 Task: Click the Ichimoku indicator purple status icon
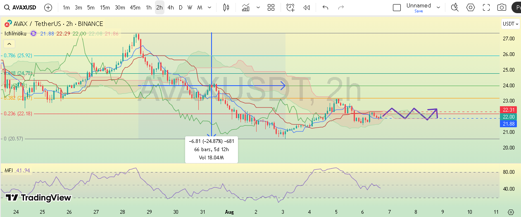coord(33,33)
